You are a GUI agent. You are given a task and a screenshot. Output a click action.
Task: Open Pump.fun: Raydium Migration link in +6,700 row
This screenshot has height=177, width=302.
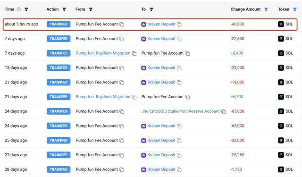(103, 97)
